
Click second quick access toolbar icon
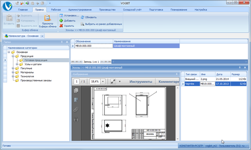point(22,3)
